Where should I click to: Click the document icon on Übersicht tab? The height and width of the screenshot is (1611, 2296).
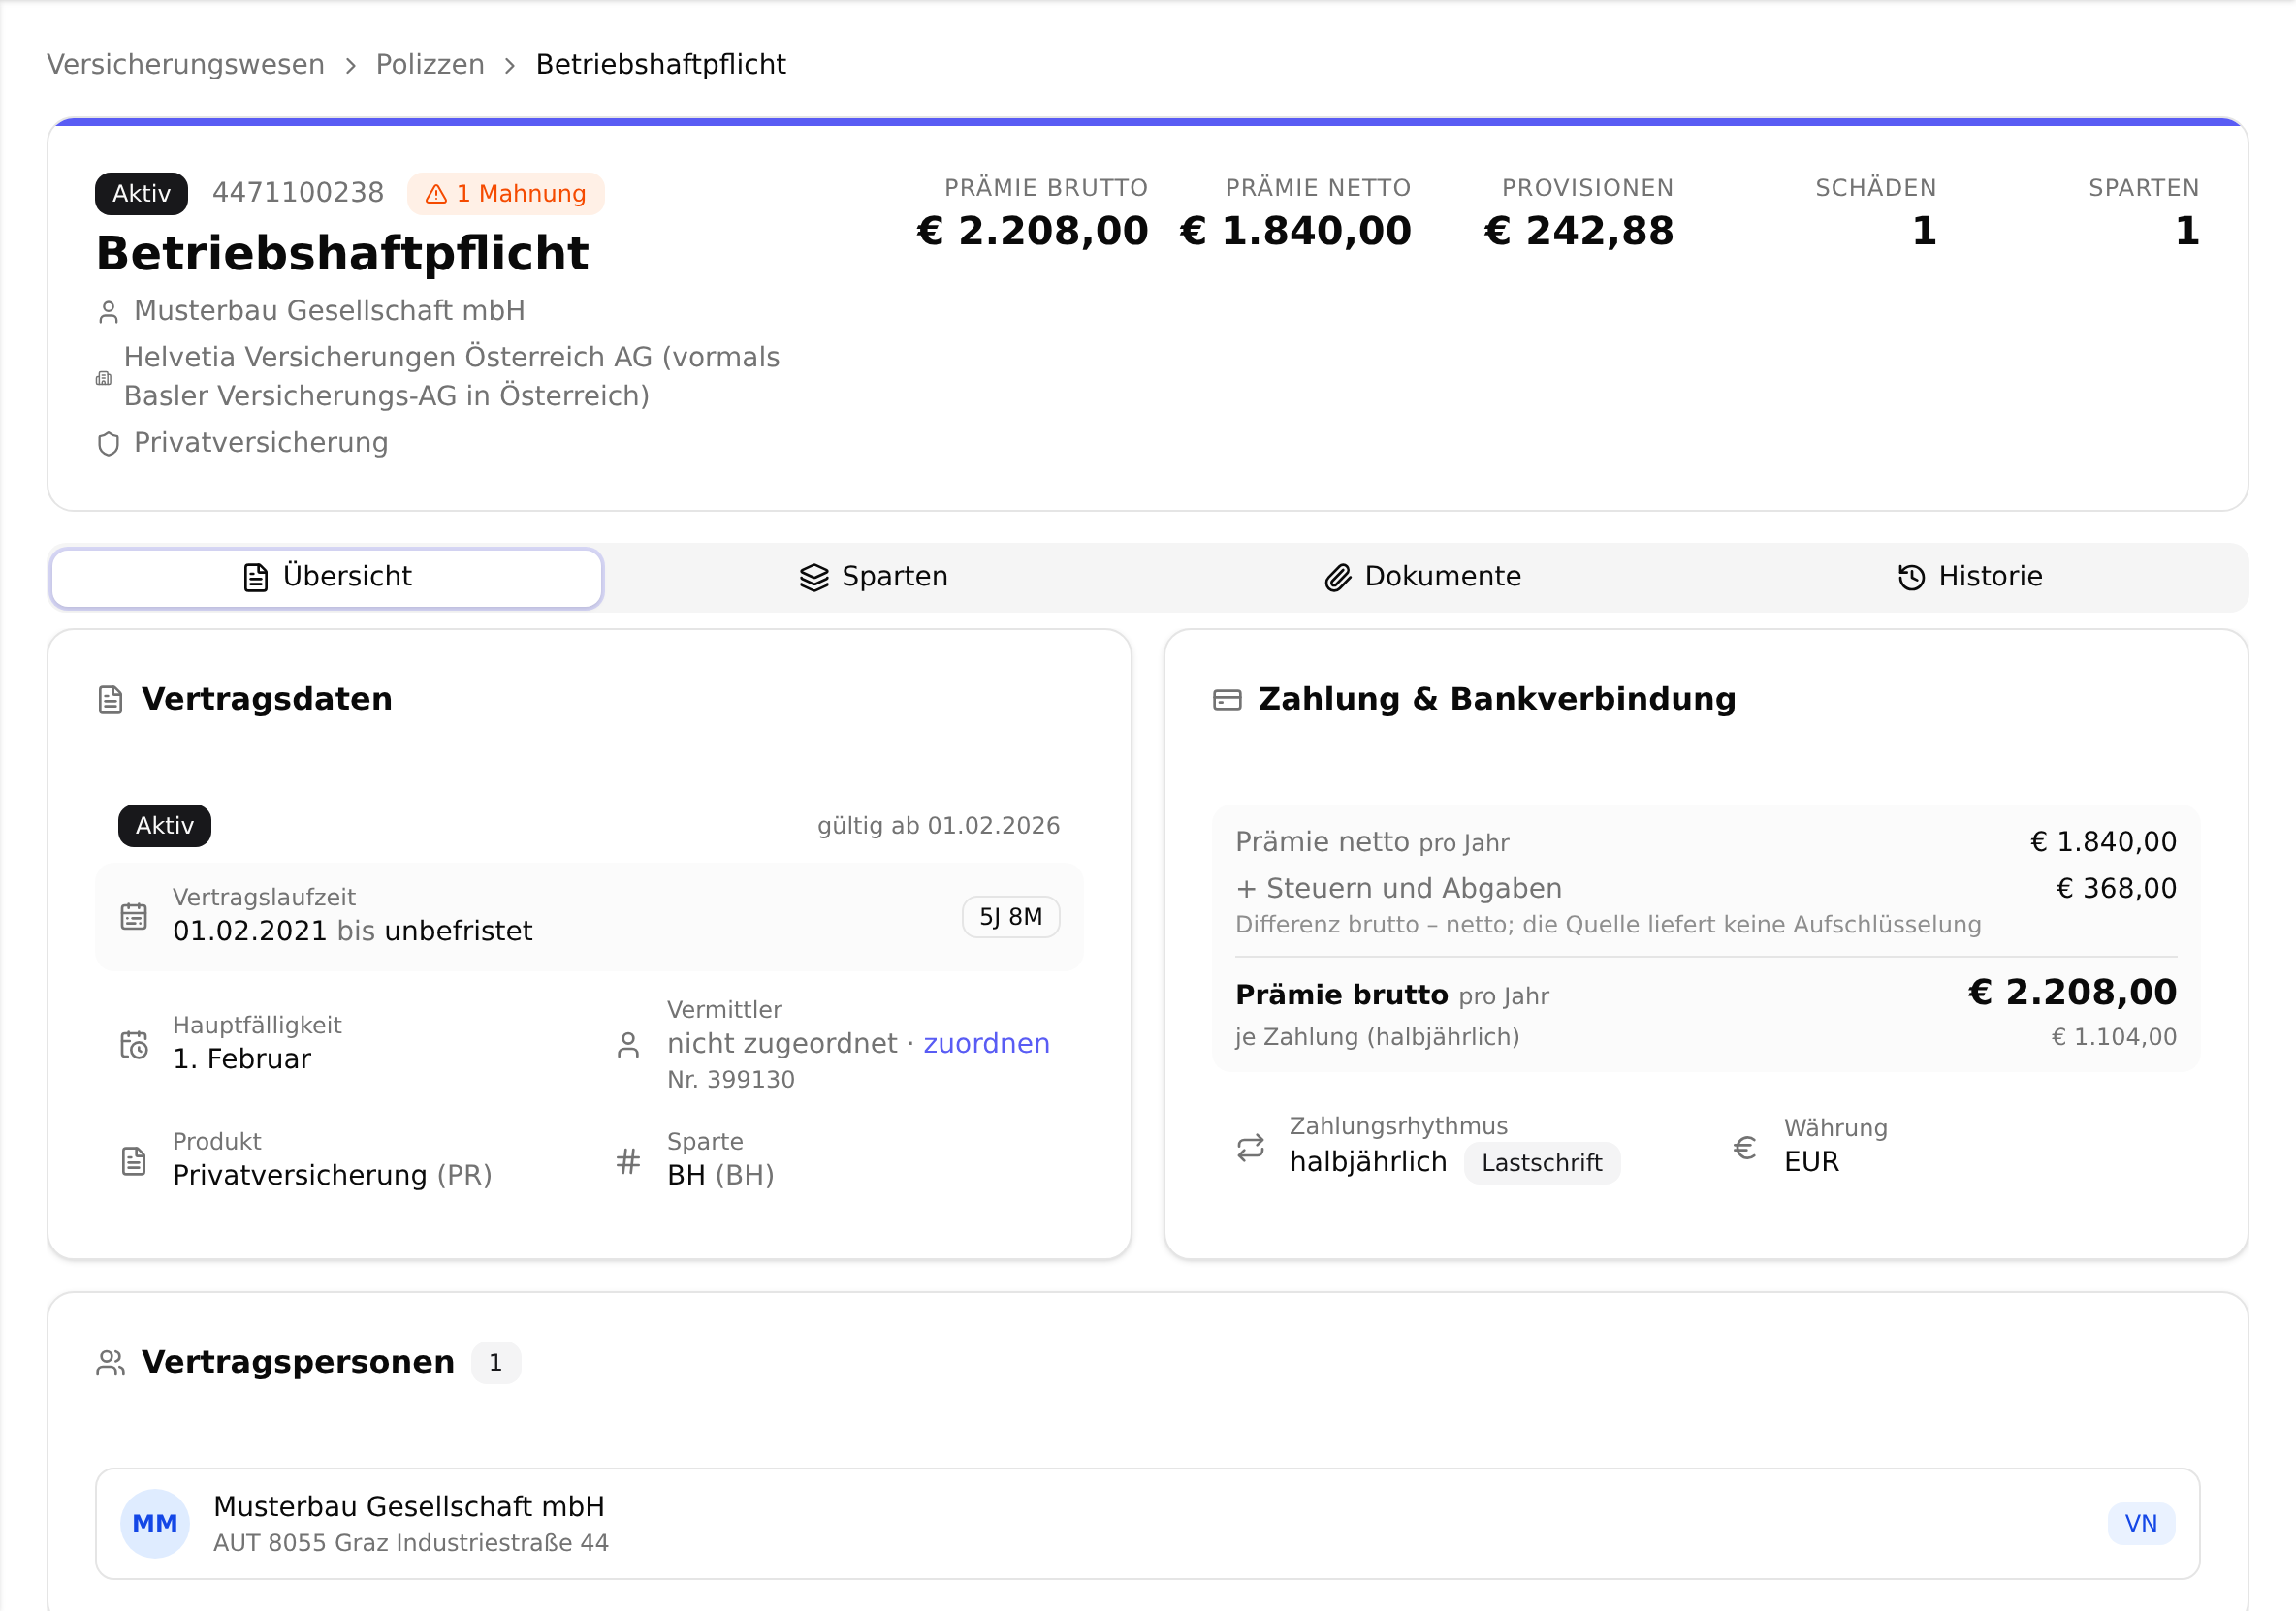pyautogui.click(x=256, y=577)
